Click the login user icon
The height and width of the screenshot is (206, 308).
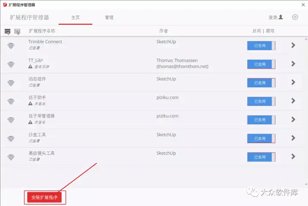[x=281, y=17]
